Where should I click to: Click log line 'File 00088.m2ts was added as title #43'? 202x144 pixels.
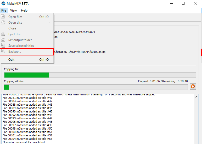click(27, 105)
